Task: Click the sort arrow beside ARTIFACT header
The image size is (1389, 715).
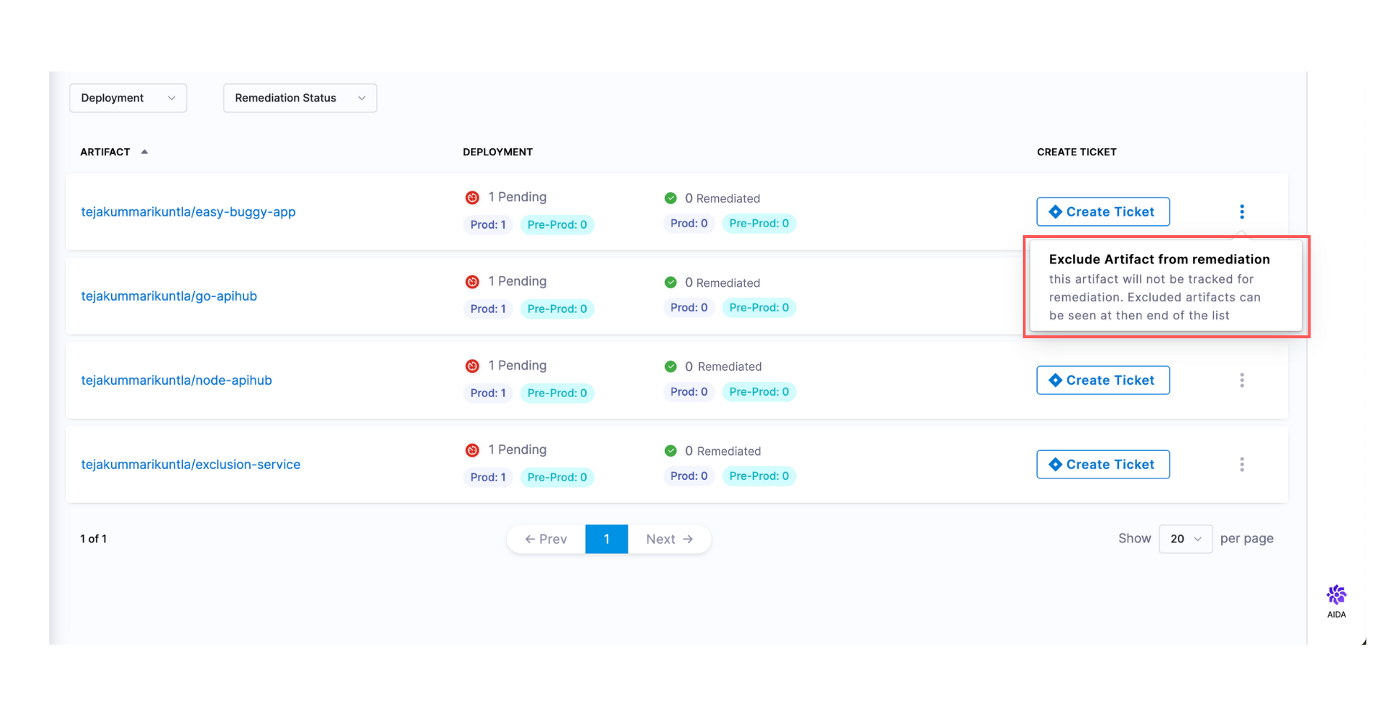Action: 144,152
